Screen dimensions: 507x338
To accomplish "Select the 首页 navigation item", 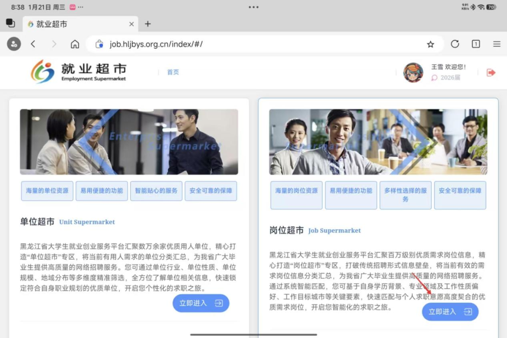I will (173, 72).
